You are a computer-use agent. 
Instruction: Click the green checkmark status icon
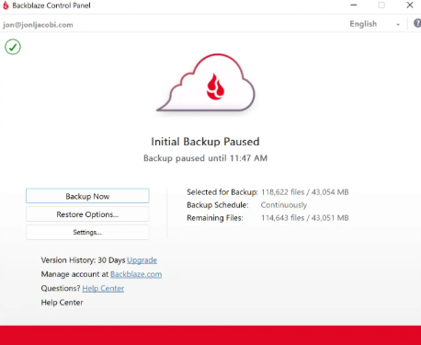(13, 47)
